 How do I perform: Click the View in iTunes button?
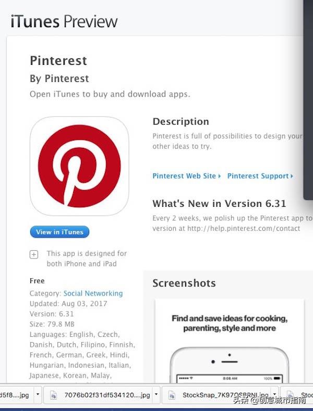point(59,232)
